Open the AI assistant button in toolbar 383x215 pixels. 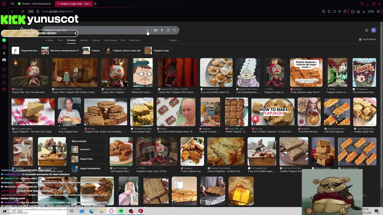click(371, 11)
